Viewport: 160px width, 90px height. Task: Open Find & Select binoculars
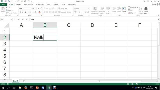click(x=146, y=10)
